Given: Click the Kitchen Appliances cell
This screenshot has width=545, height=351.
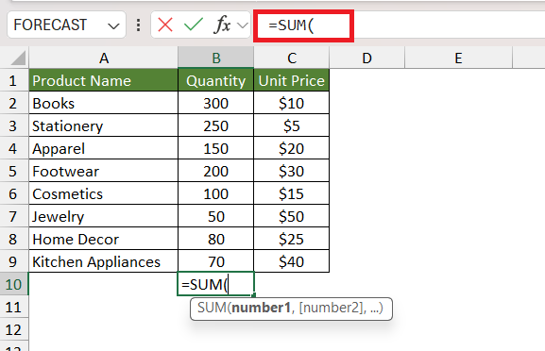Looking at the screenshot, I should (x=104, y=261).
